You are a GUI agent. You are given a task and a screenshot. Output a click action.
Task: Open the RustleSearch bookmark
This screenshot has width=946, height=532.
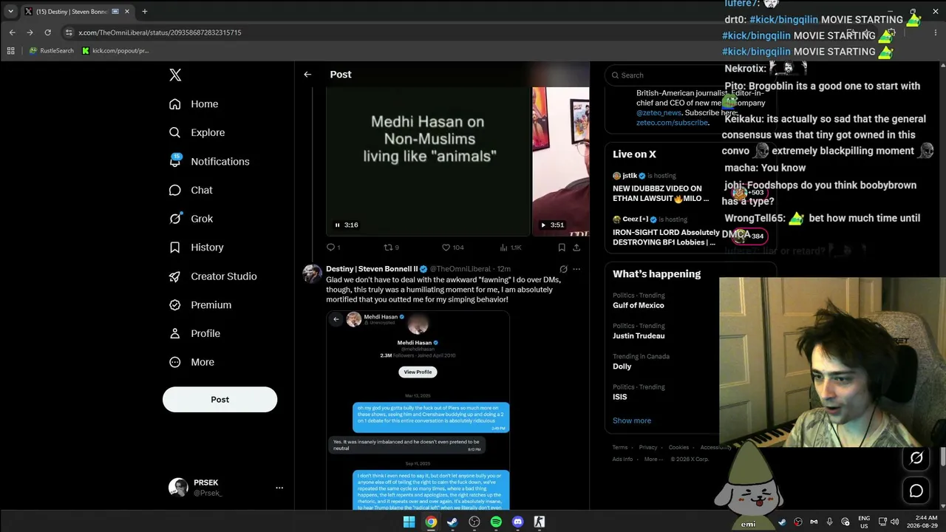point(51,51)
